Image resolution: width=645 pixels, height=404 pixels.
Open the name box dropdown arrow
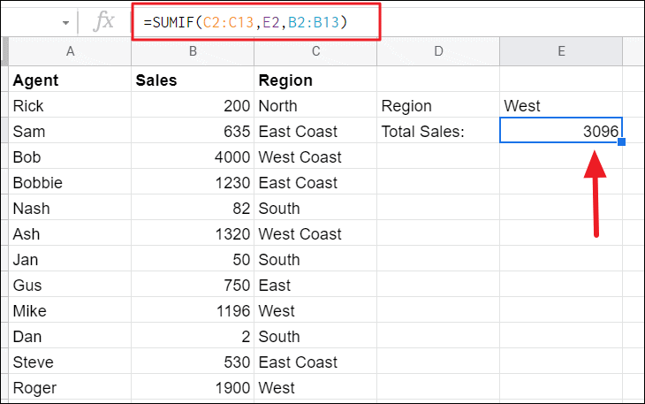point(66,22)
